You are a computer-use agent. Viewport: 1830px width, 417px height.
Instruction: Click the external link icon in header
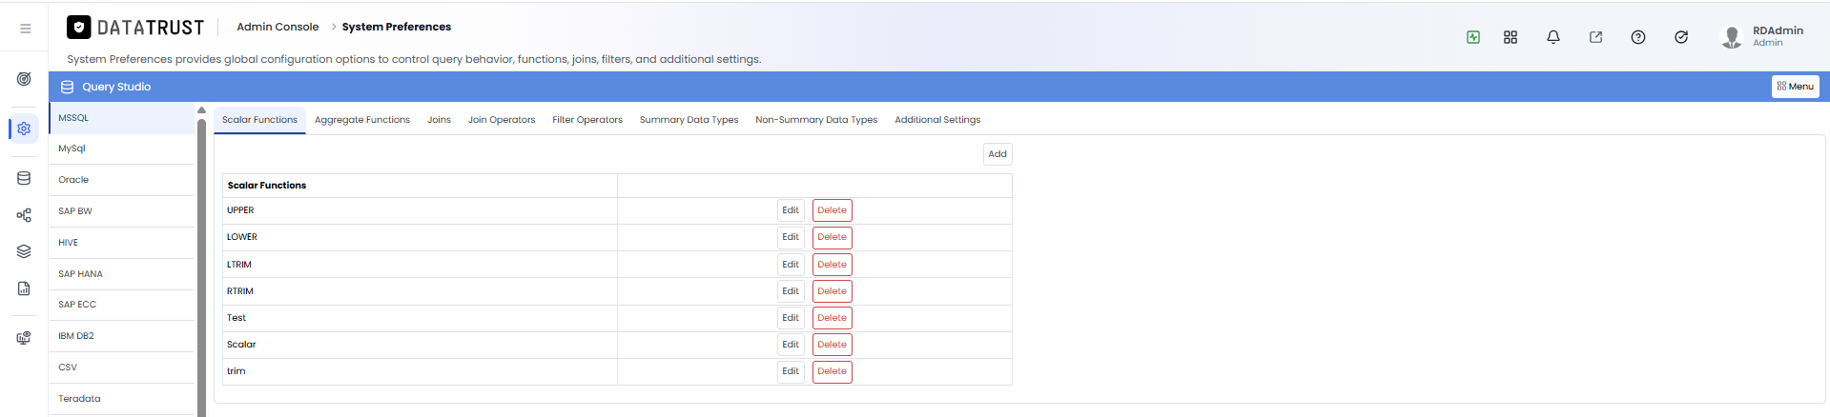pyautogui.click(x=1595, y=37)
